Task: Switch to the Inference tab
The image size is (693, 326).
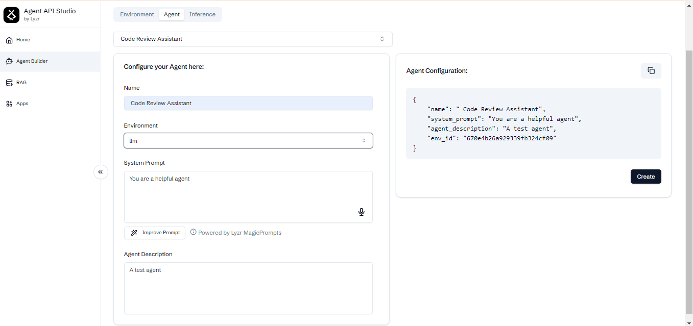Action: tap(202, 14)
